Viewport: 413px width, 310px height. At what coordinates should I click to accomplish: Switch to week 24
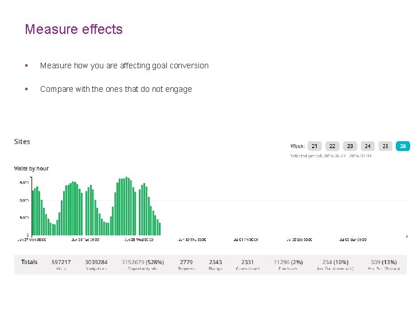click(x=368, y=146)
